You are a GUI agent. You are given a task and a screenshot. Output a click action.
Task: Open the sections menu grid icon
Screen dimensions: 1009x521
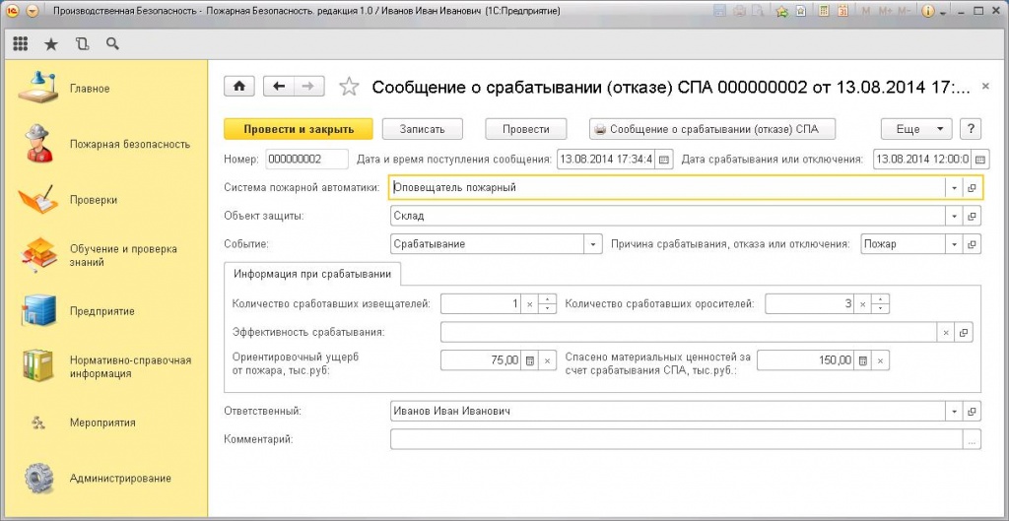tap(21, 44)
